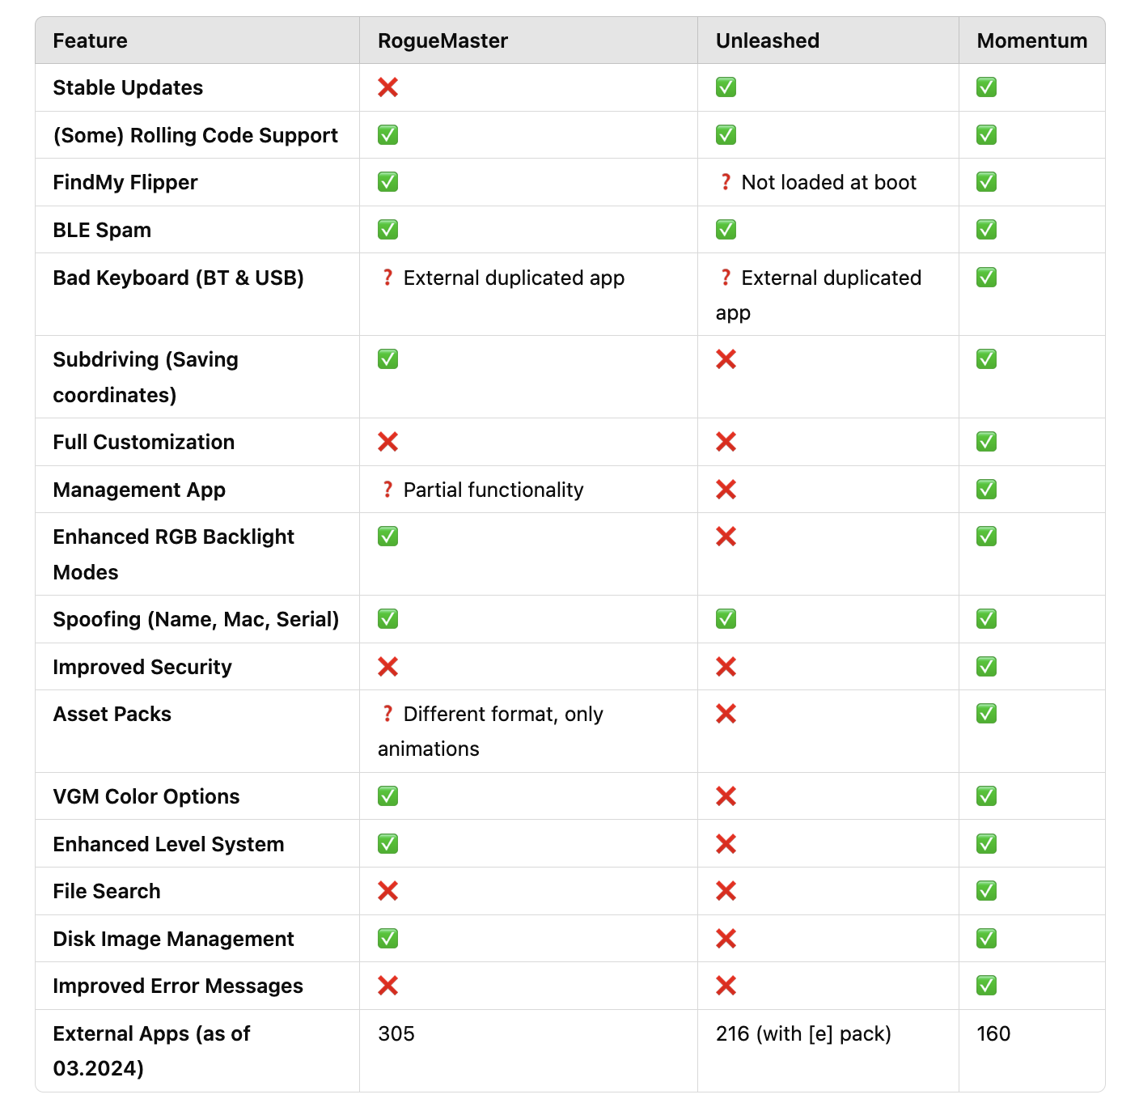Click Unleashed's red X in the Subdriving row
Screen dimensions: 1139x1120
726,359
